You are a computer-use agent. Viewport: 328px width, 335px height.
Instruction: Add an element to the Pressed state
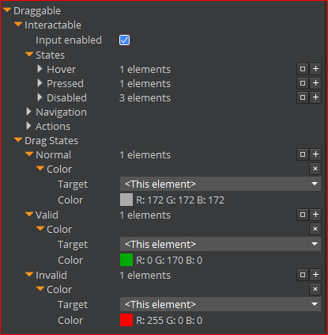click(315, 83)
